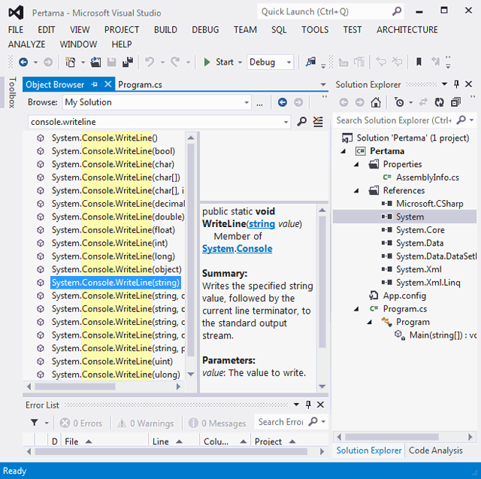Screen dimensions: 481x479
Task: Collapse the Program.cs node
Action: (356, 309)
